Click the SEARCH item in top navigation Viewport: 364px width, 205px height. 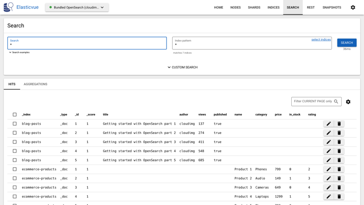coord(293,7)
